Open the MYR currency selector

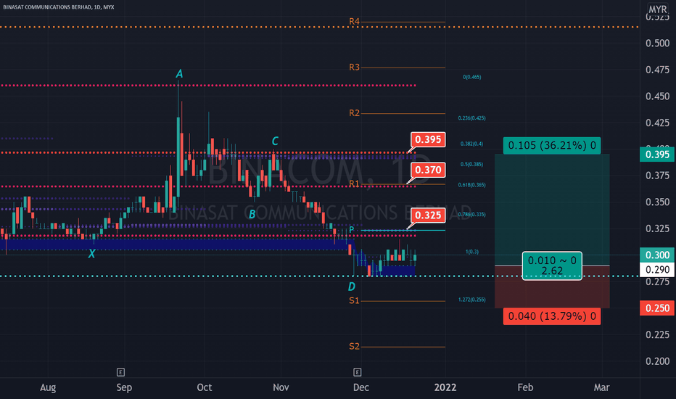(x=658, y=9)
